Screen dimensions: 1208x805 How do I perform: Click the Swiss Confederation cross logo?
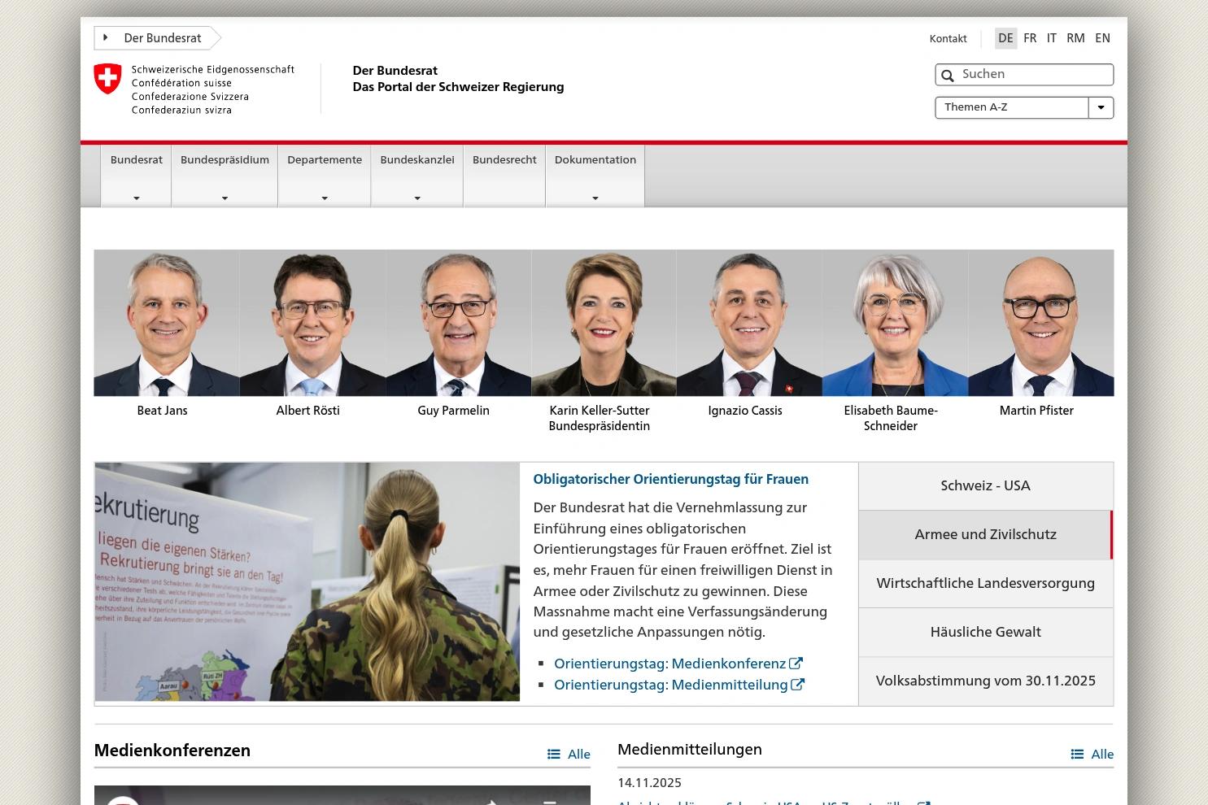click(107, 79)
